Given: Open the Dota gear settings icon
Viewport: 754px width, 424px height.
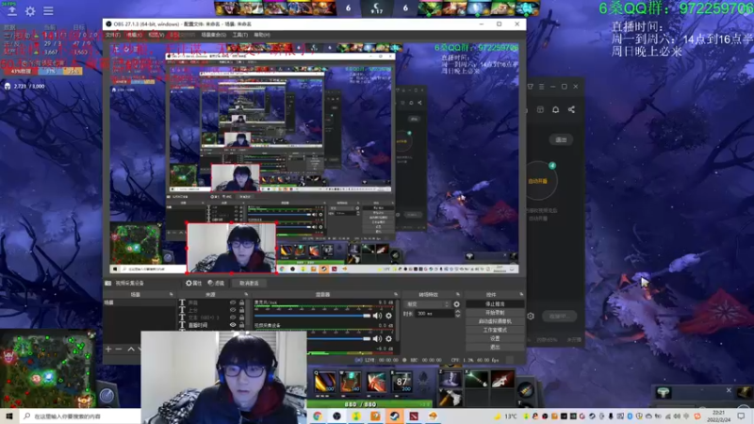Looking at the screenshot, I should pyautogui.click(x=30, y=11).
